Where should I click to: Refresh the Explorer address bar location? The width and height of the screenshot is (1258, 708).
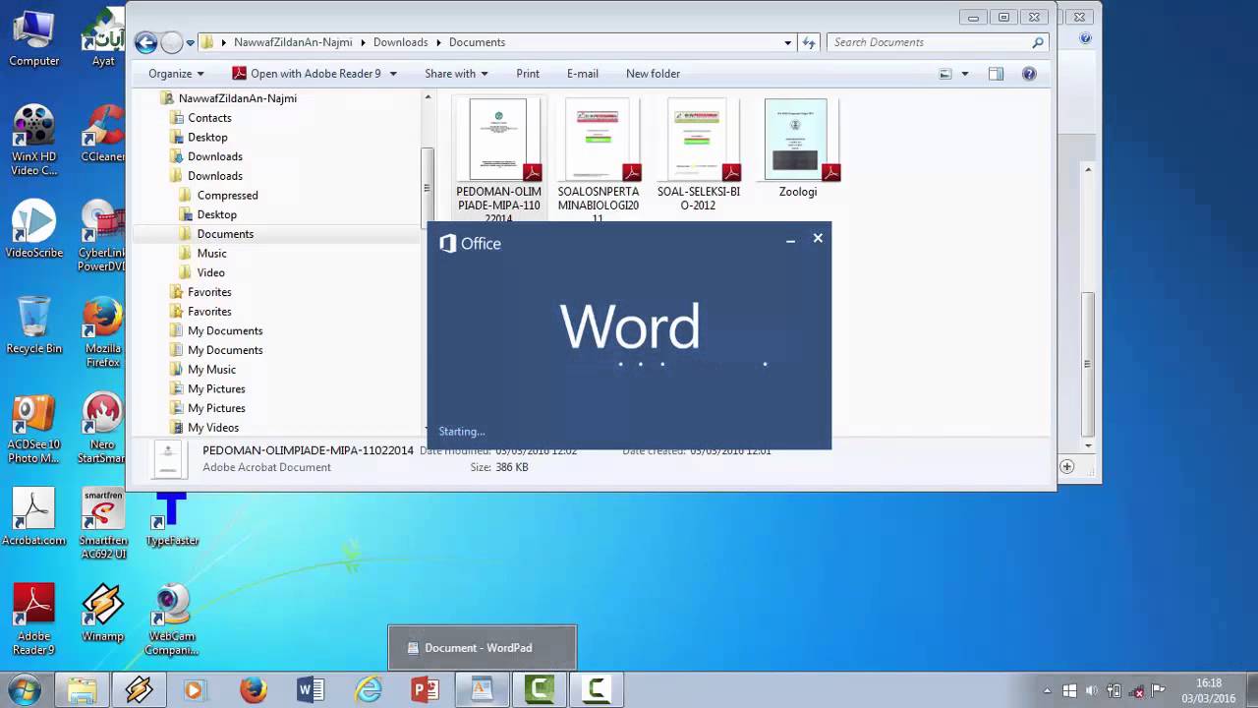pyautogui.click(x=809, y=42)
